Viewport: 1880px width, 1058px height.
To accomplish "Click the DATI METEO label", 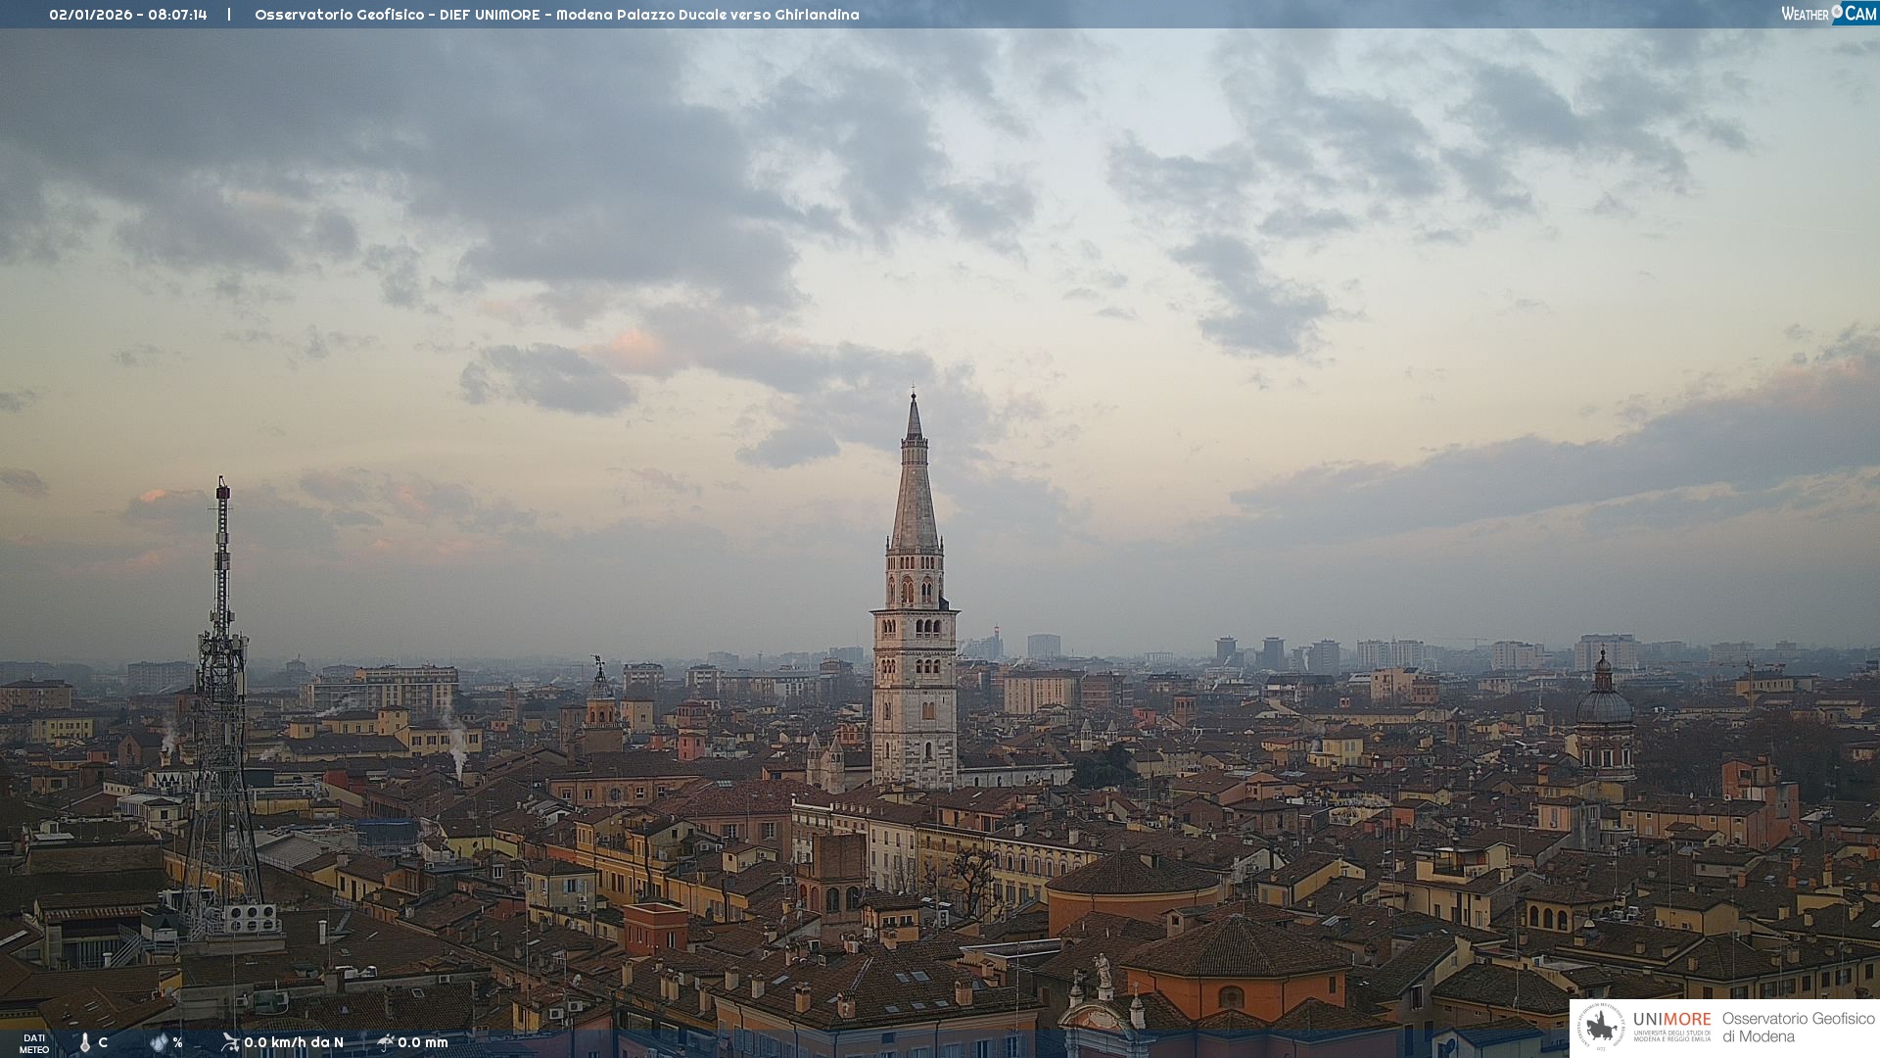I will [34, 1043].
